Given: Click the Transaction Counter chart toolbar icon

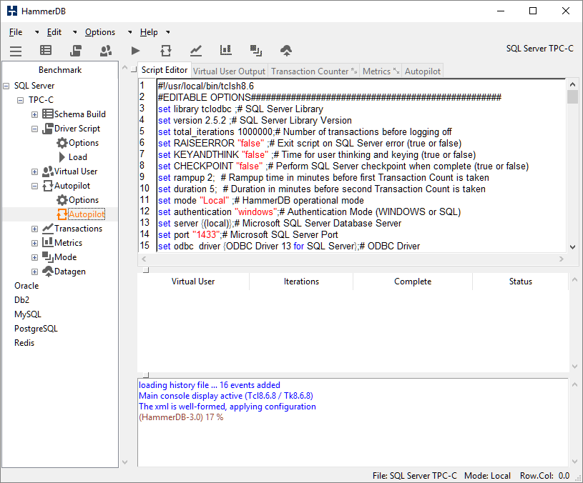Looking at the screenshot, I should point(196,51).
